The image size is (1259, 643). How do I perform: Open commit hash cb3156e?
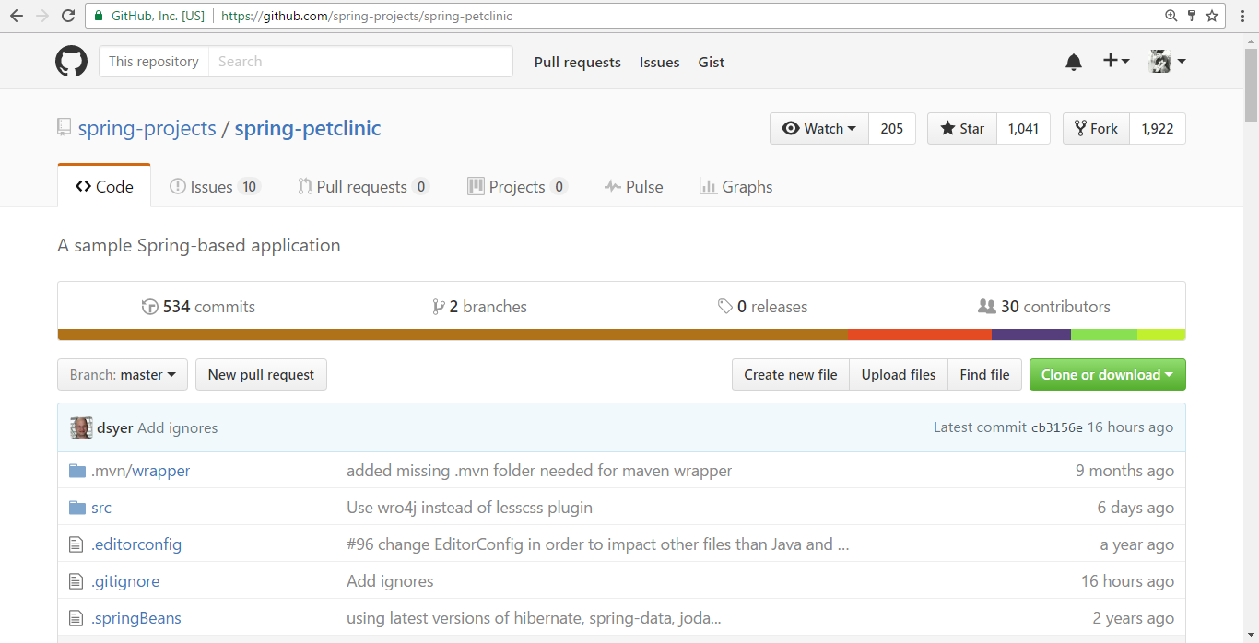[x=1057, y=427]
